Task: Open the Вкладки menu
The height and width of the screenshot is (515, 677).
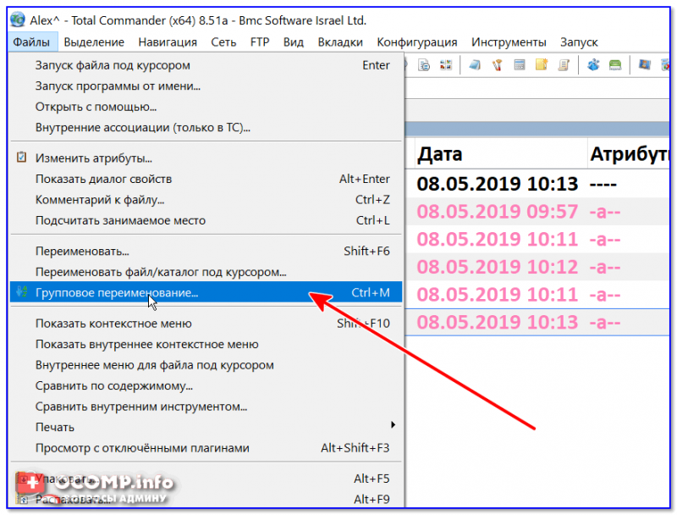Action: click(x=340, y=42)
